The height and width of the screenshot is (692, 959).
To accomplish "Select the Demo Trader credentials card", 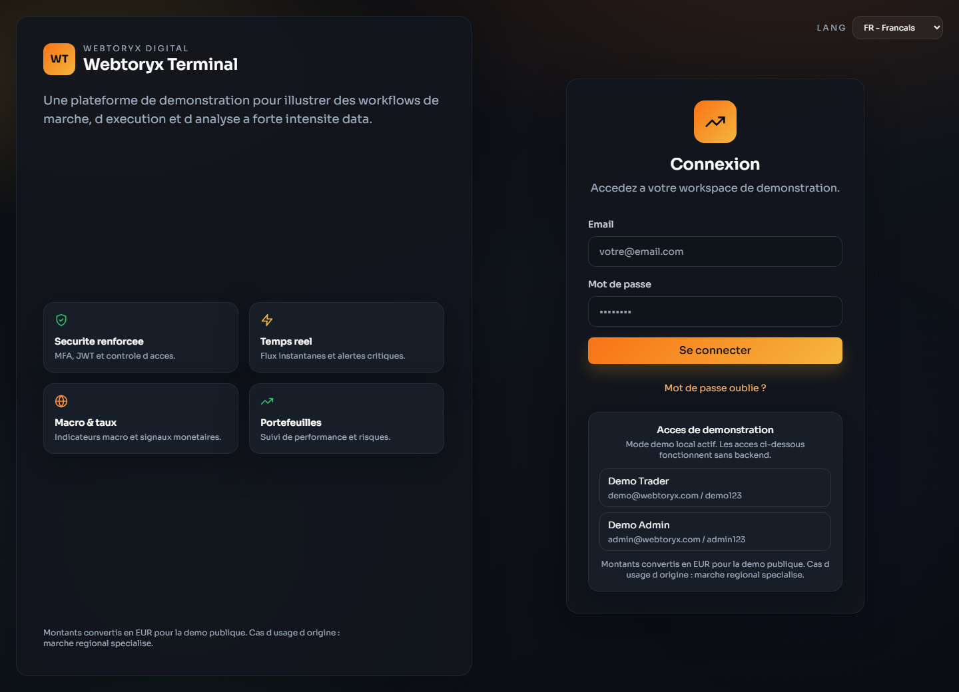I will pyautogui.click(x=715, y=488).
